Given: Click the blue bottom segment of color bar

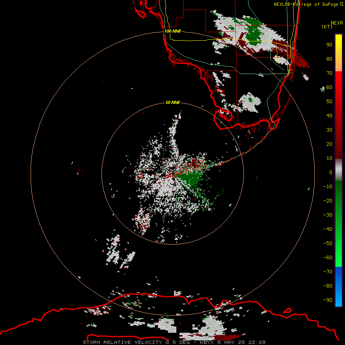Looking at the screenshot, I should tap(338, 287).
